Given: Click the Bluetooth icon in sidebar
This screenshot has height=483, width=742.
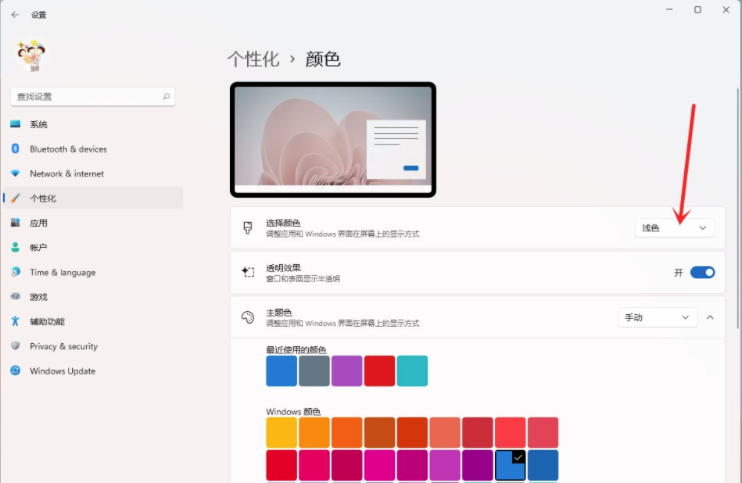Looking at the screenshot, I should 16,148.
